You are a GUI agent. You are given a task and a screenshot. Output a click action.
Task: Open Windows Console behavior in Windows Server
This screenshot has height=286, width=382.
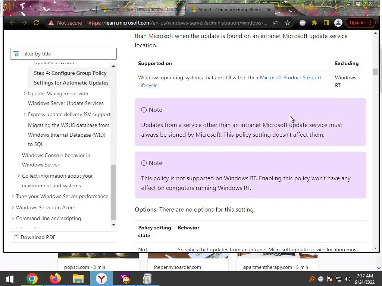[56, 160]
